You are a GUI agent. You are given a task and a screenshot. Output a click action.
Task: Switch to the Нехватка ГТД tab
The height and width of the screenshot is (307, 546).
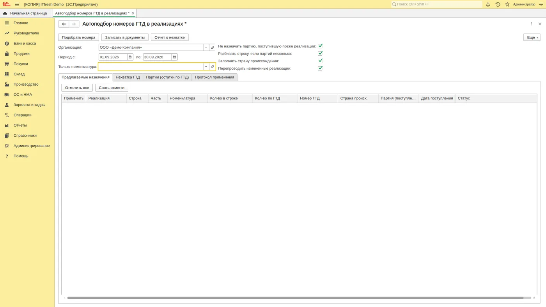(x=128, y=77)
